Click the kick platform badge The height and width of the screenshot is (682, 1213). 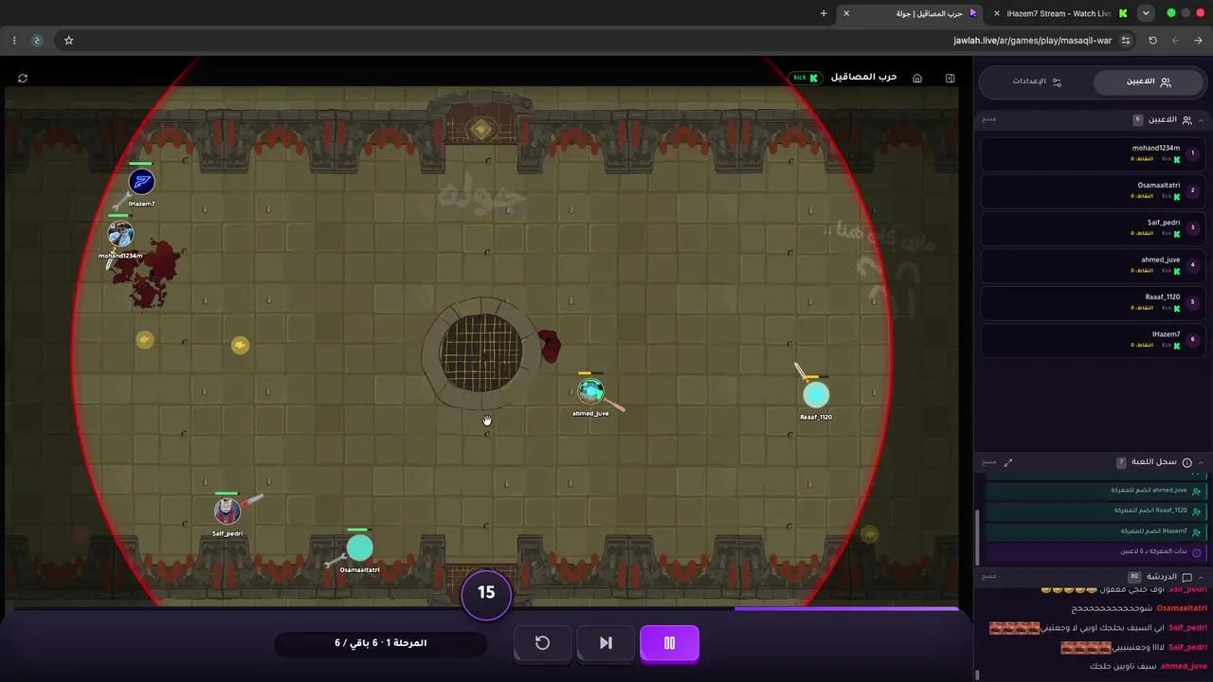(806, 78)
